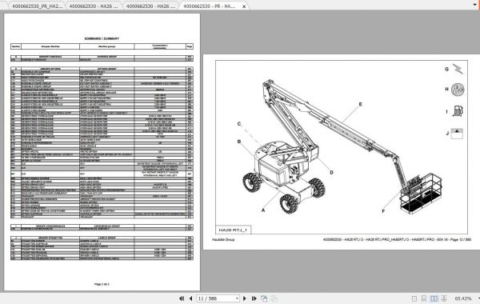Click callout letter A under the chassis

(263, 210)
